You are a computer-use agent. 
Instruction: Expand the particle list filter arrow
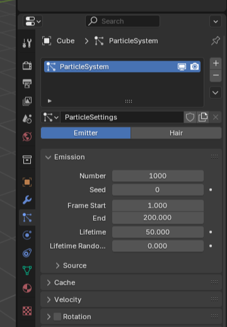tap(50, 101)
